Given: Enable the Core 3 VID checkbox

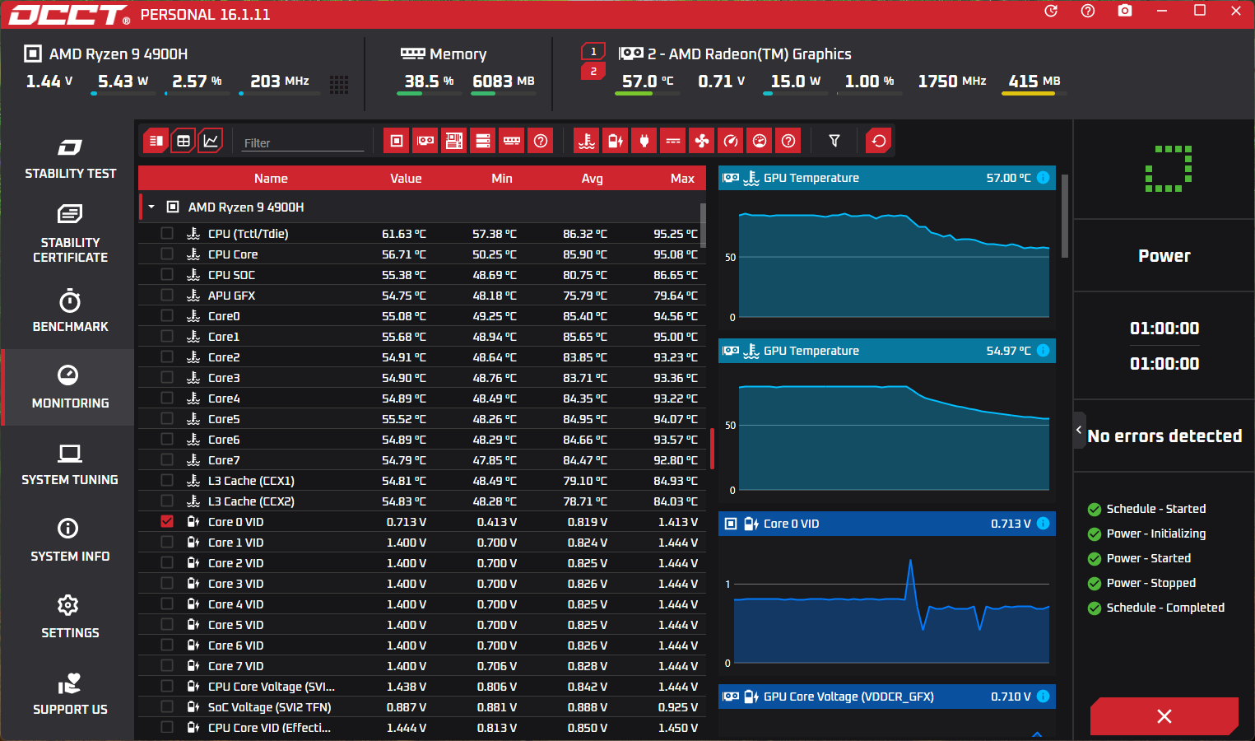Looking at the screenshot, I should (x=167, y=583).
